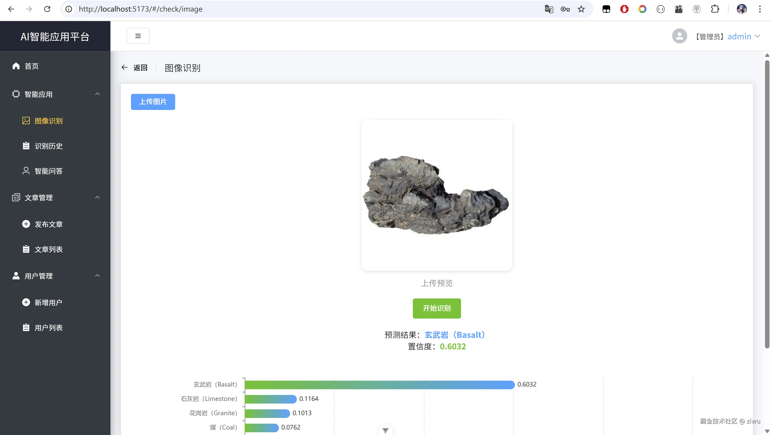Open 用户列表 in the sidebar
Image resolution: width=771 pixels, height=435 pixels.
coord(48,328)
